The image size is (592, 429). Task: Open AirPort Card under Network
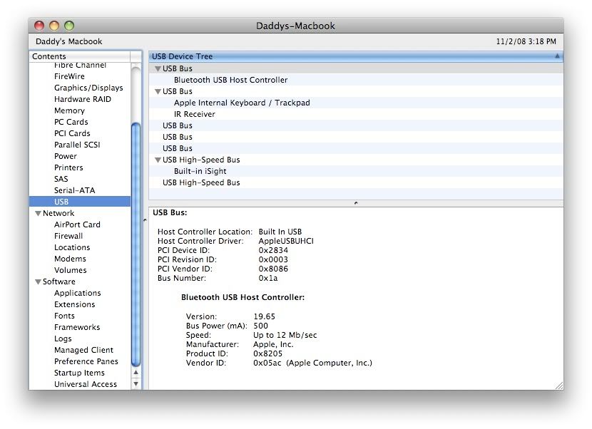[77, 224]
